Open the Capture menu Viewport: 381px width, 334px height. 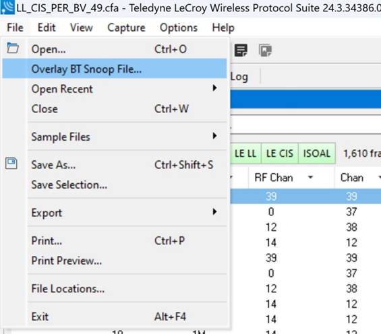pyautogui.click(x=126, y=28)
